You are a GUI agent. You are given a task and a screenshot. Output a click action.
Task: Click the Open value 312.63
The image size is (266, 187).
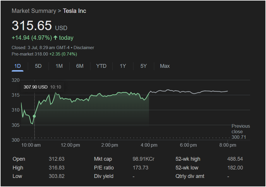tap(57, 159)
